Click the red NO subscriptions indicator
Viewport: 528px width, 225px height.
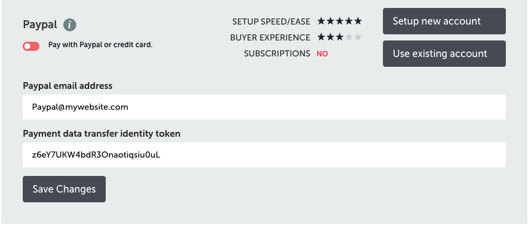(322, 54)
